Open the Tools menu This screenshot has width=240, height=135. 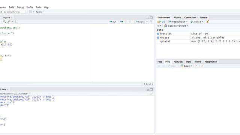coord(38,7)
